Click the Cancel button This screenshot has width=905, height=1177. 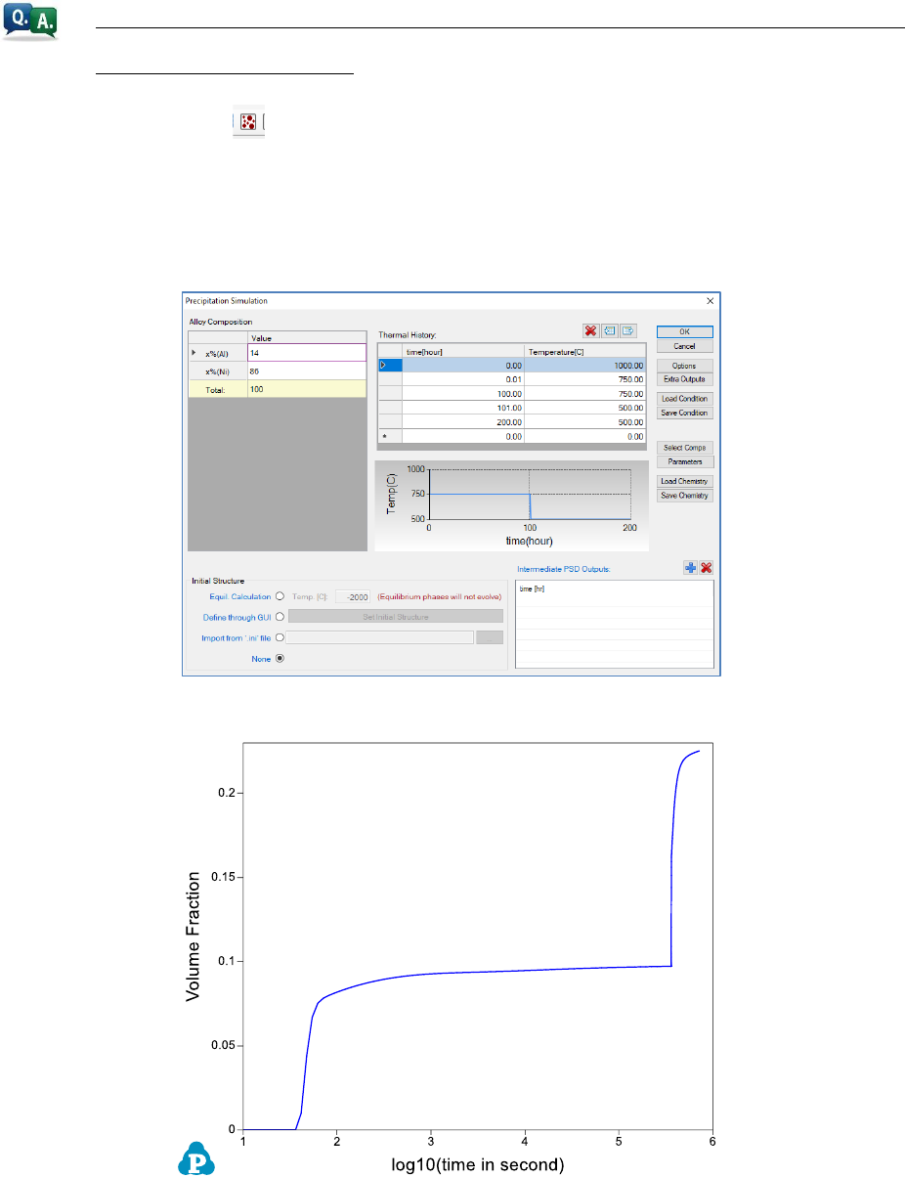coord(685,345)
